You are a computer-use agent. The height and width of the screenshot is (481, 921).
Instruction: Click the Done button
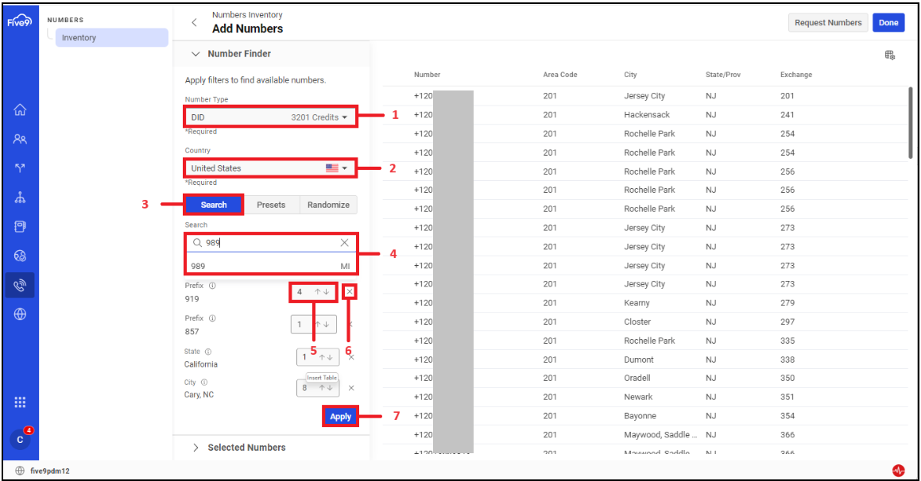pyautogui.click(x=888, y=22)
